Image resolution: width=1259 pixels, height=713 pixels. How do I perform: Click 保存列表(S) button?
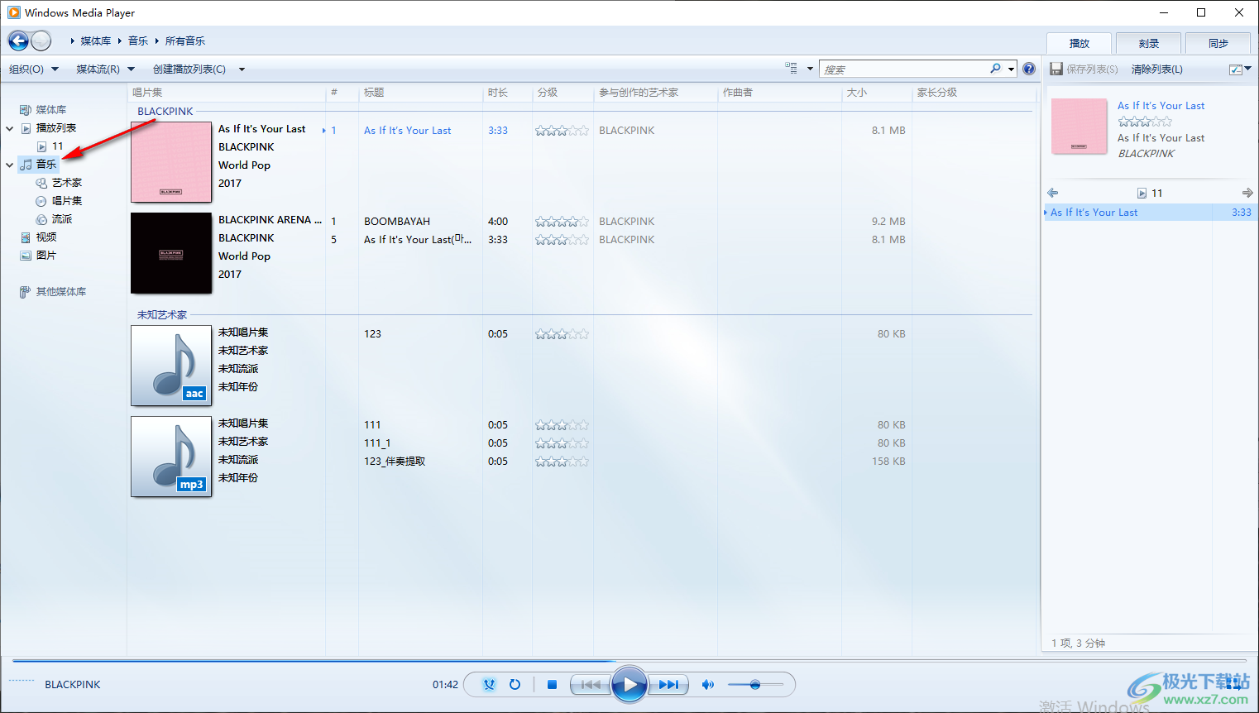pyautogui.click(x=1084, y=69)
